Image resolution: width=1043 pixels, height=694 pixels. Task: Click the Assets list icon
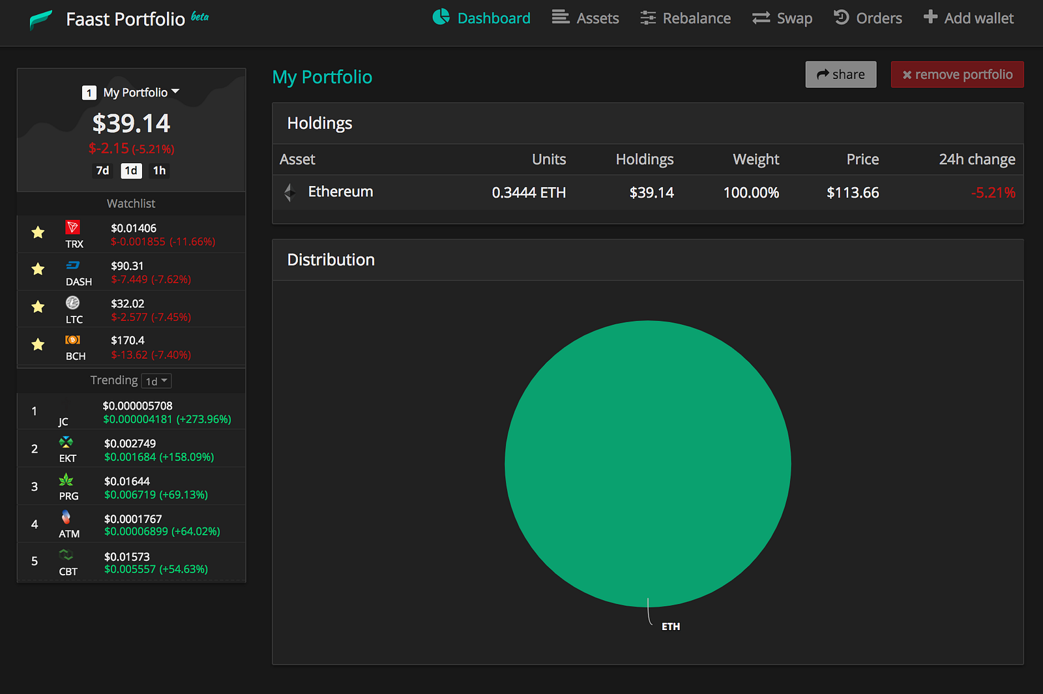[560, 17]
